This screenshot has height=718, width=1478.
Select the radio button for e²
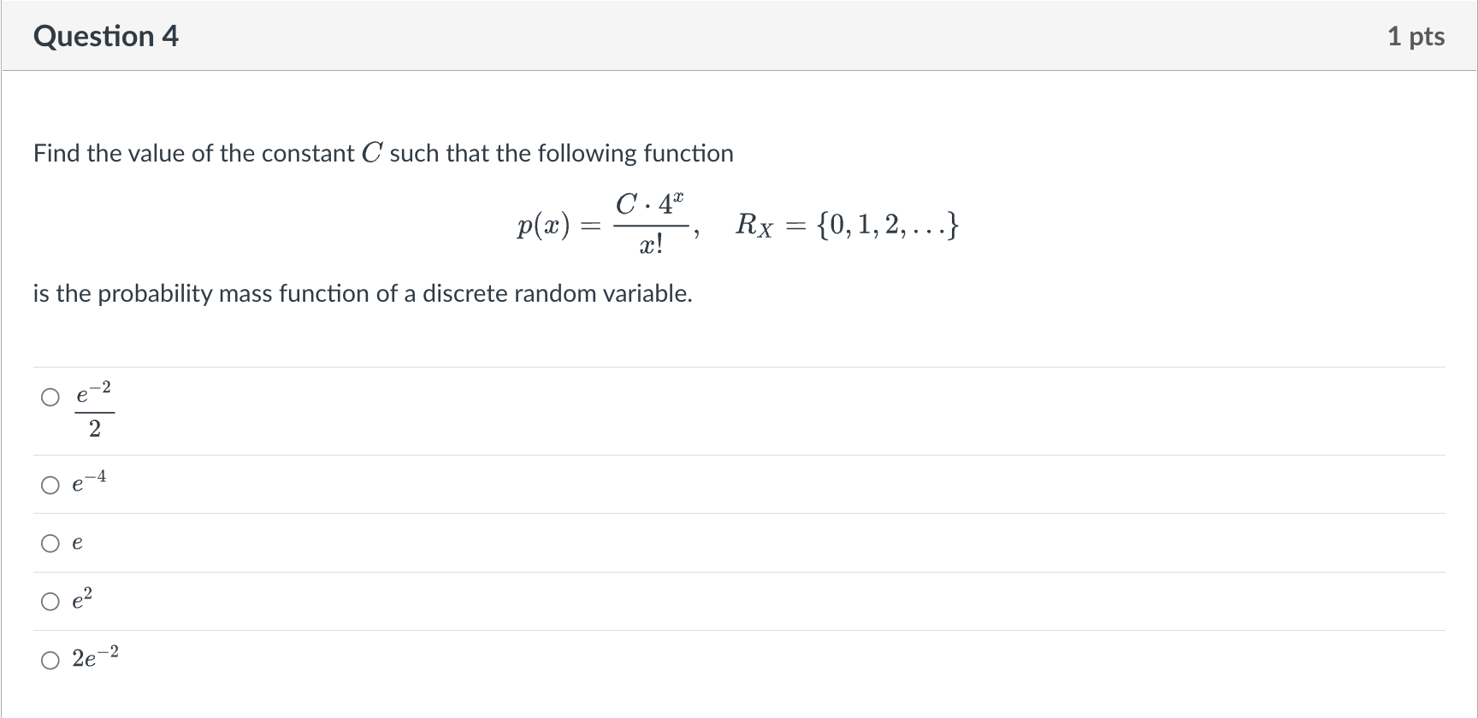pyautogui.click(x=50, y=600)
